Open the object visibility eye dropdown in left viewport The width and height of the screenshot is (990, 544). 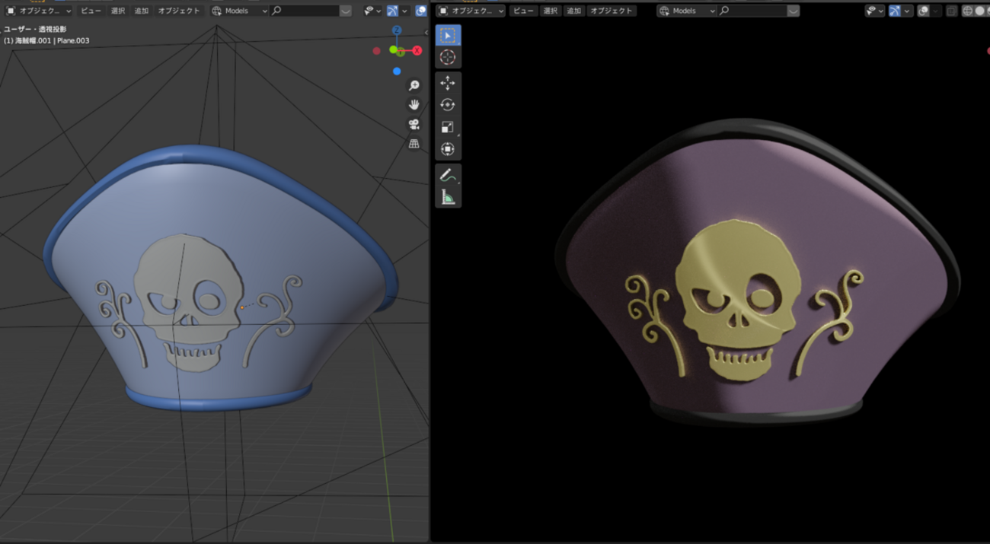pyautogui.click(x=372, y=11)
